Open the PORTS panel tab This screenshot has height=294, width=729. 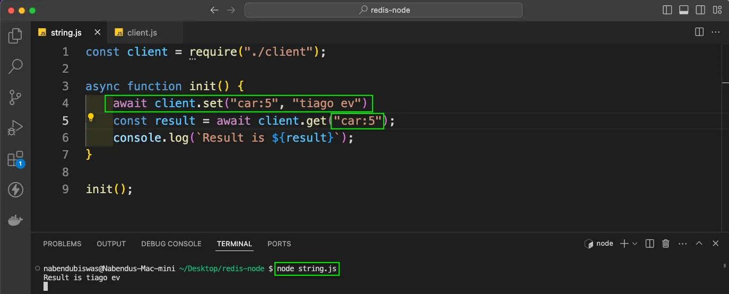[279, 244]
